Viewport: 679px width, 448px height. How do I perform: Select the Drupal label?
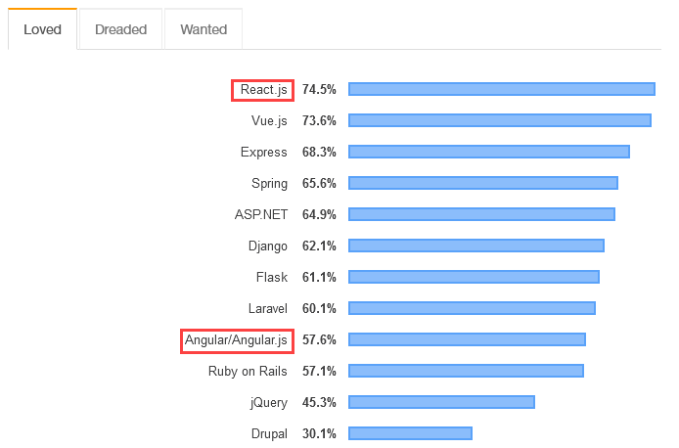point(269,433)
